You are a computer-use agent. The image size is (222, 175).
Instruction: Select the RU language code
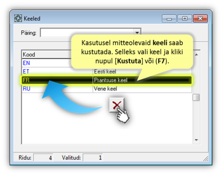[27, 89]
